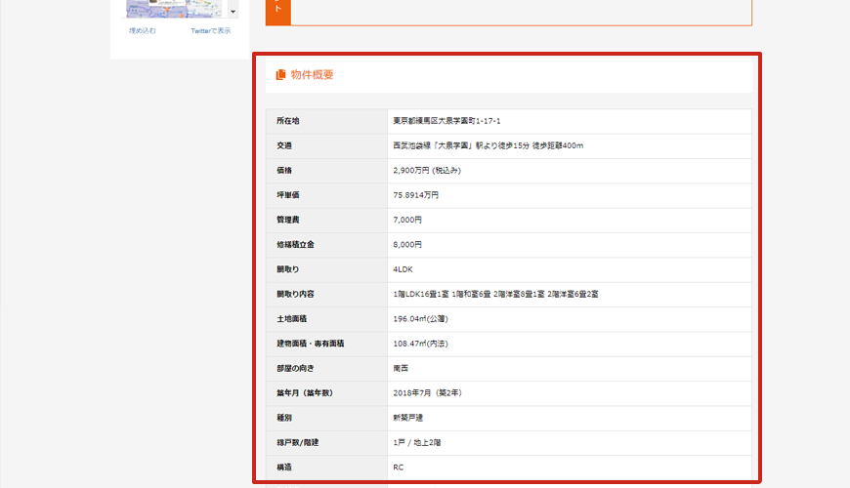Select the 修繕積立金 amount 8,000円
Screen dimensions: 850x488
407,245
